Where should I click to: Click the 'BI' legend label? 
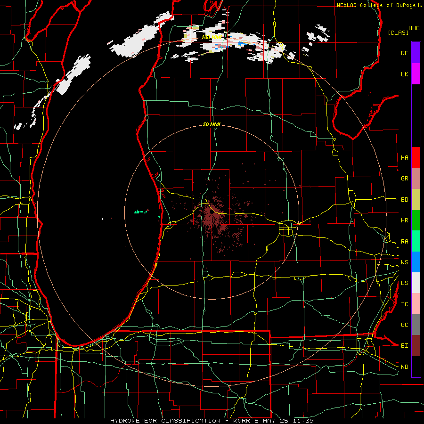(404, 346)
